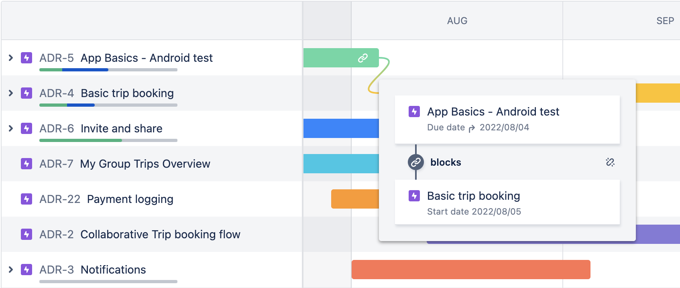Image resolution: width=680 pixels, height=288 pixels.
Task: Click the epic icon next to ADR-5
Action: (x=26, y=58)
